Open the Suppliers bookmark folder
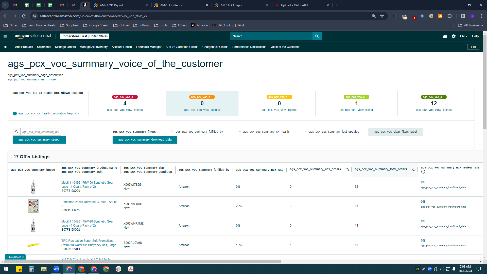Image resolution: width=487 pixels, height=274 pixels. (x=69, y=25)
